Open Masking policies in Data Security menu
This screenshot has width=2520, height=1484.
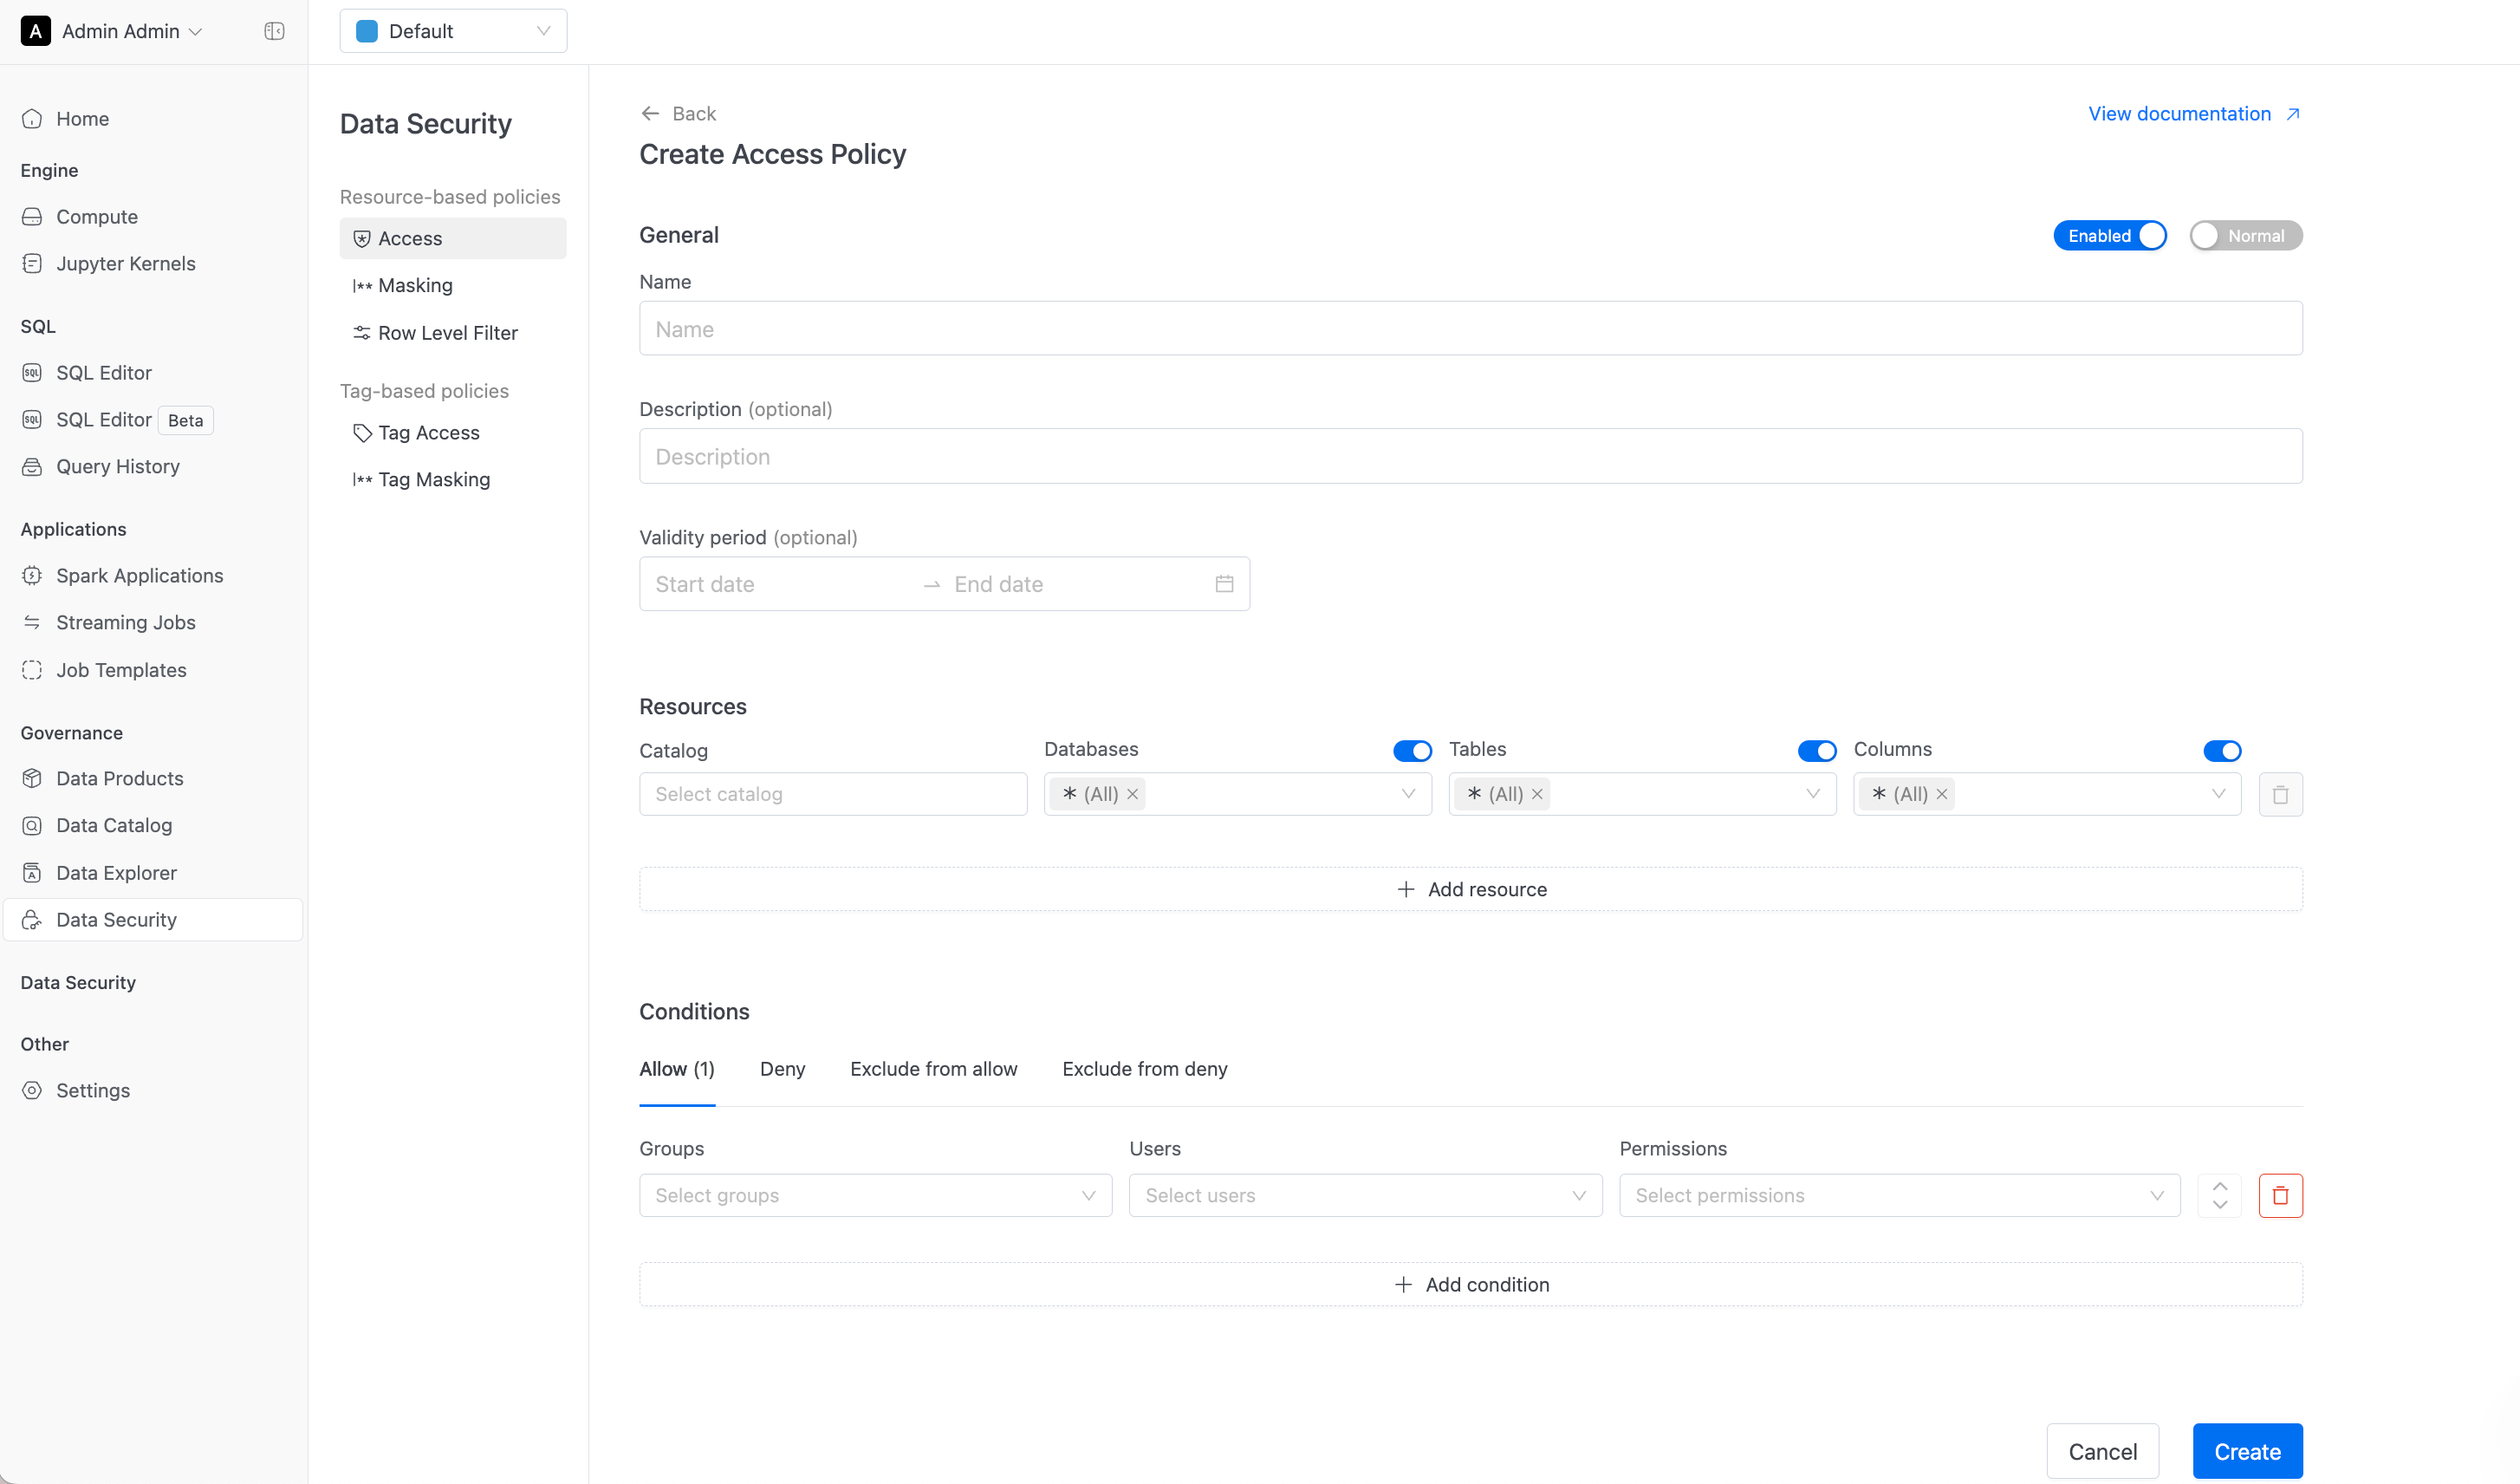453,286
